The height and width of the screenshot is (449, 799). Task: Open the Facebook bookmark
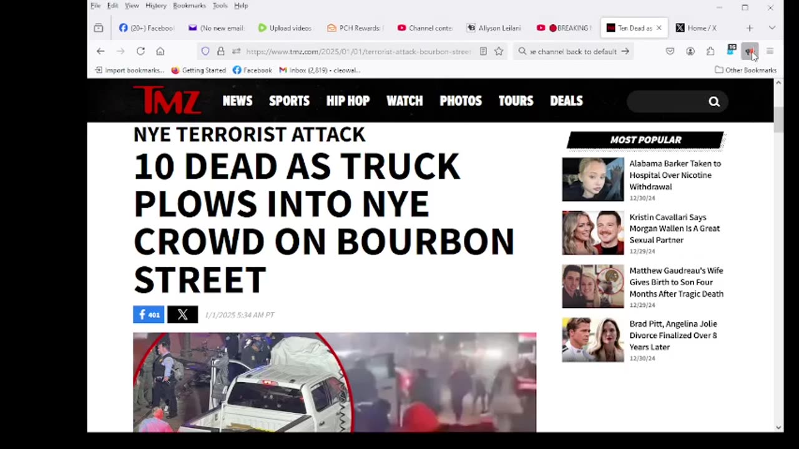(x=252, y=70)
